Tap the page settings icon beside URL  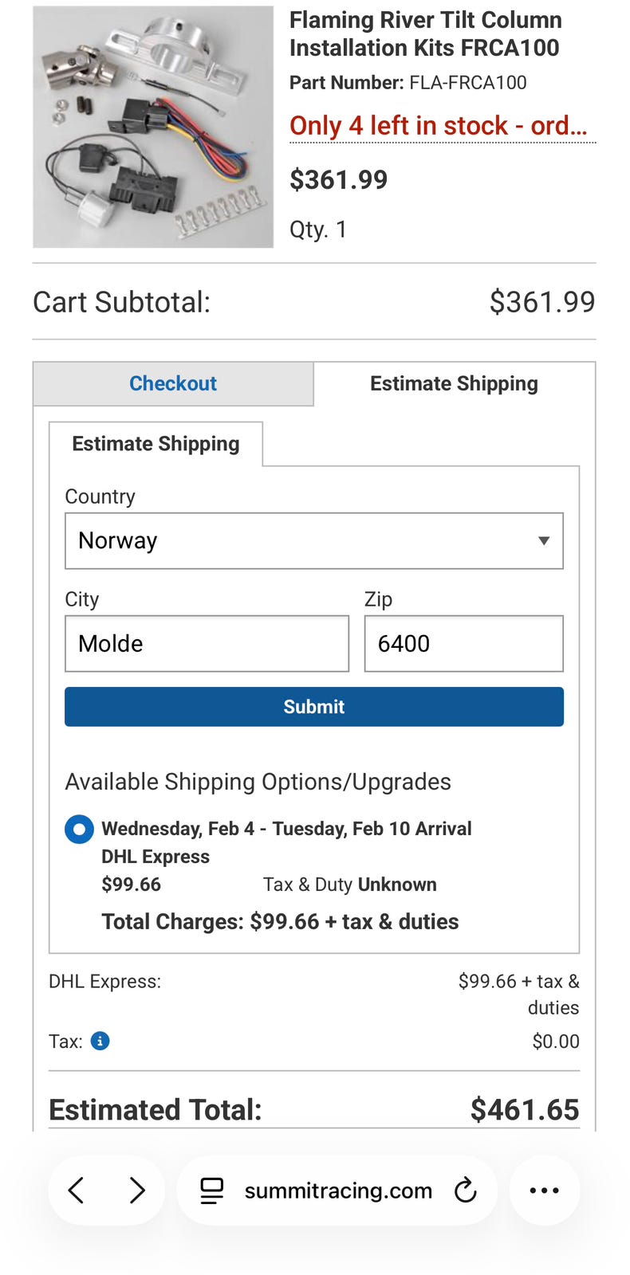click(211, 1191)
